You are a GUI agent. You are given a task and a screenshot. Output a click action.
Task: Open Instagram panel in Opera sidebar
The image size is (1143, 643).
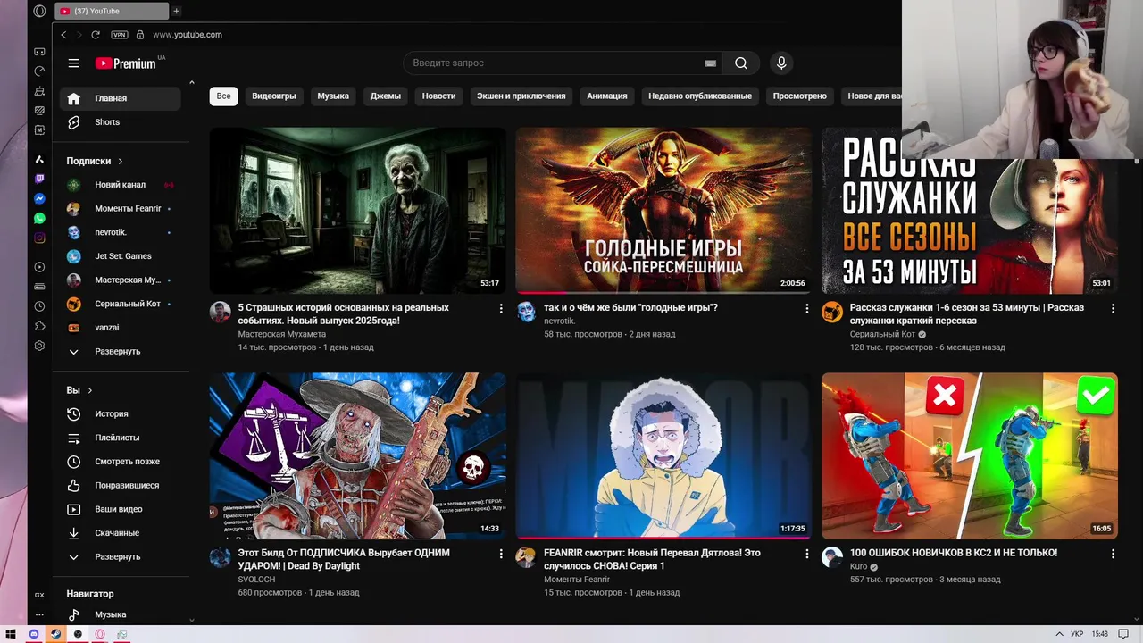pyautogui.click(x=39, y=238)
